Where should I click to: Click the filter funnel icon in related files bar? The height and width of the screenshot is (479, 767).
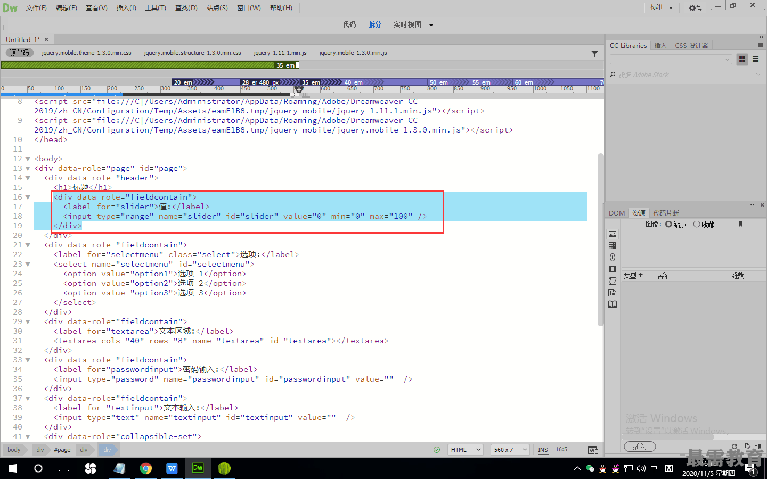[594, 53]
